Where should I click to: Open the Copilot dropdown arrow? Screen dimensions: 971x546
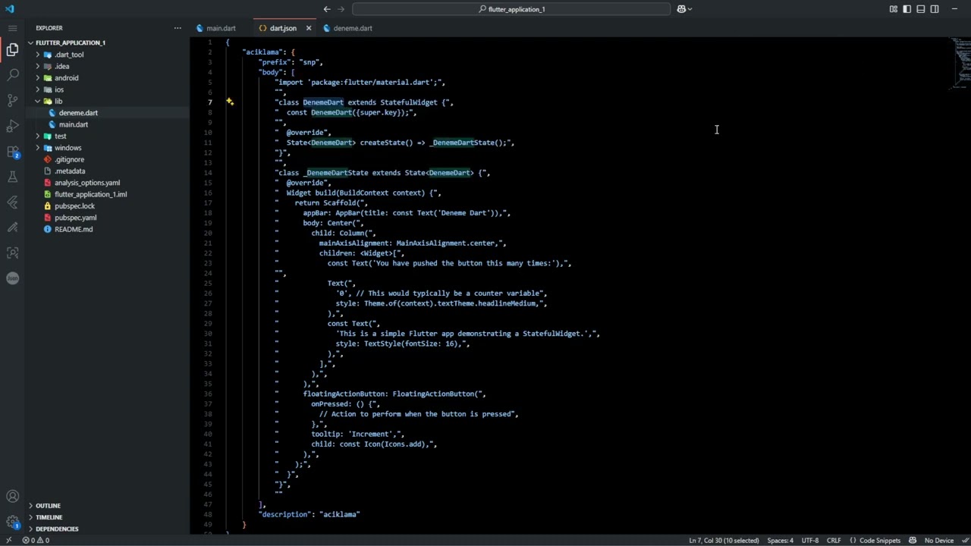coord(690,9)
